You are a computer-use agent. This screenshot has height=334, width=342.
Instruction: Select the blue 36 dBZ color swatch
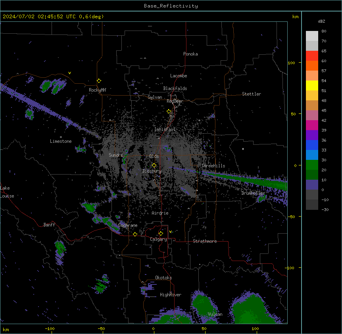coord(312,145)
